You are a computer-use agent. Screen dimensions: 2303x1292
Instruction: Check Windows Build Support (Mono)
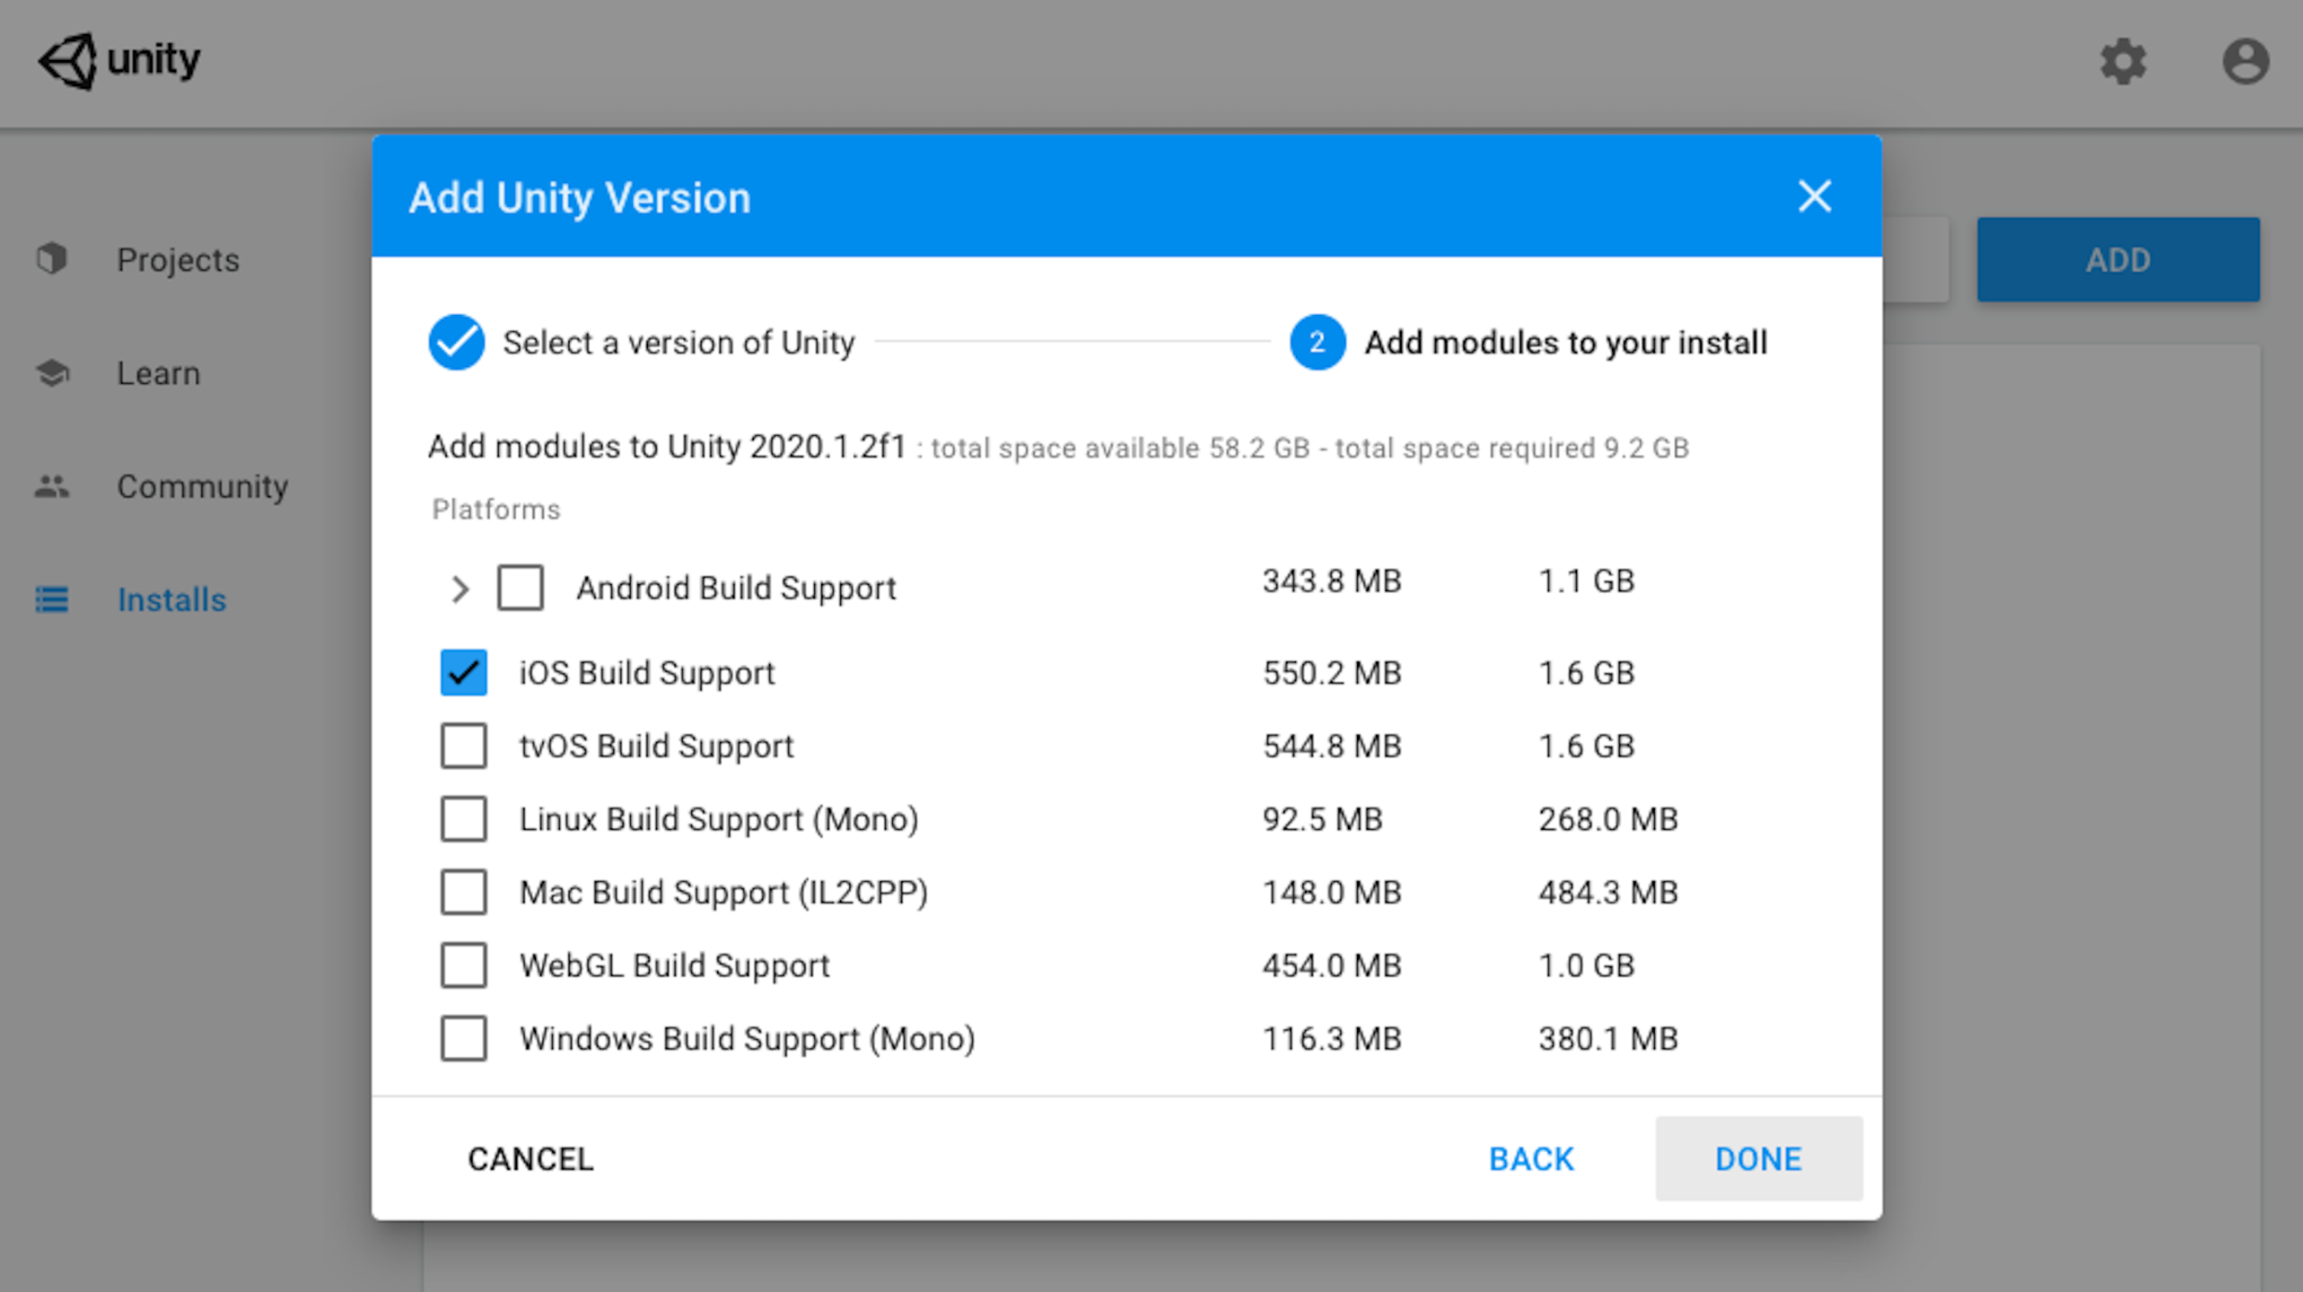(464, 1038)
